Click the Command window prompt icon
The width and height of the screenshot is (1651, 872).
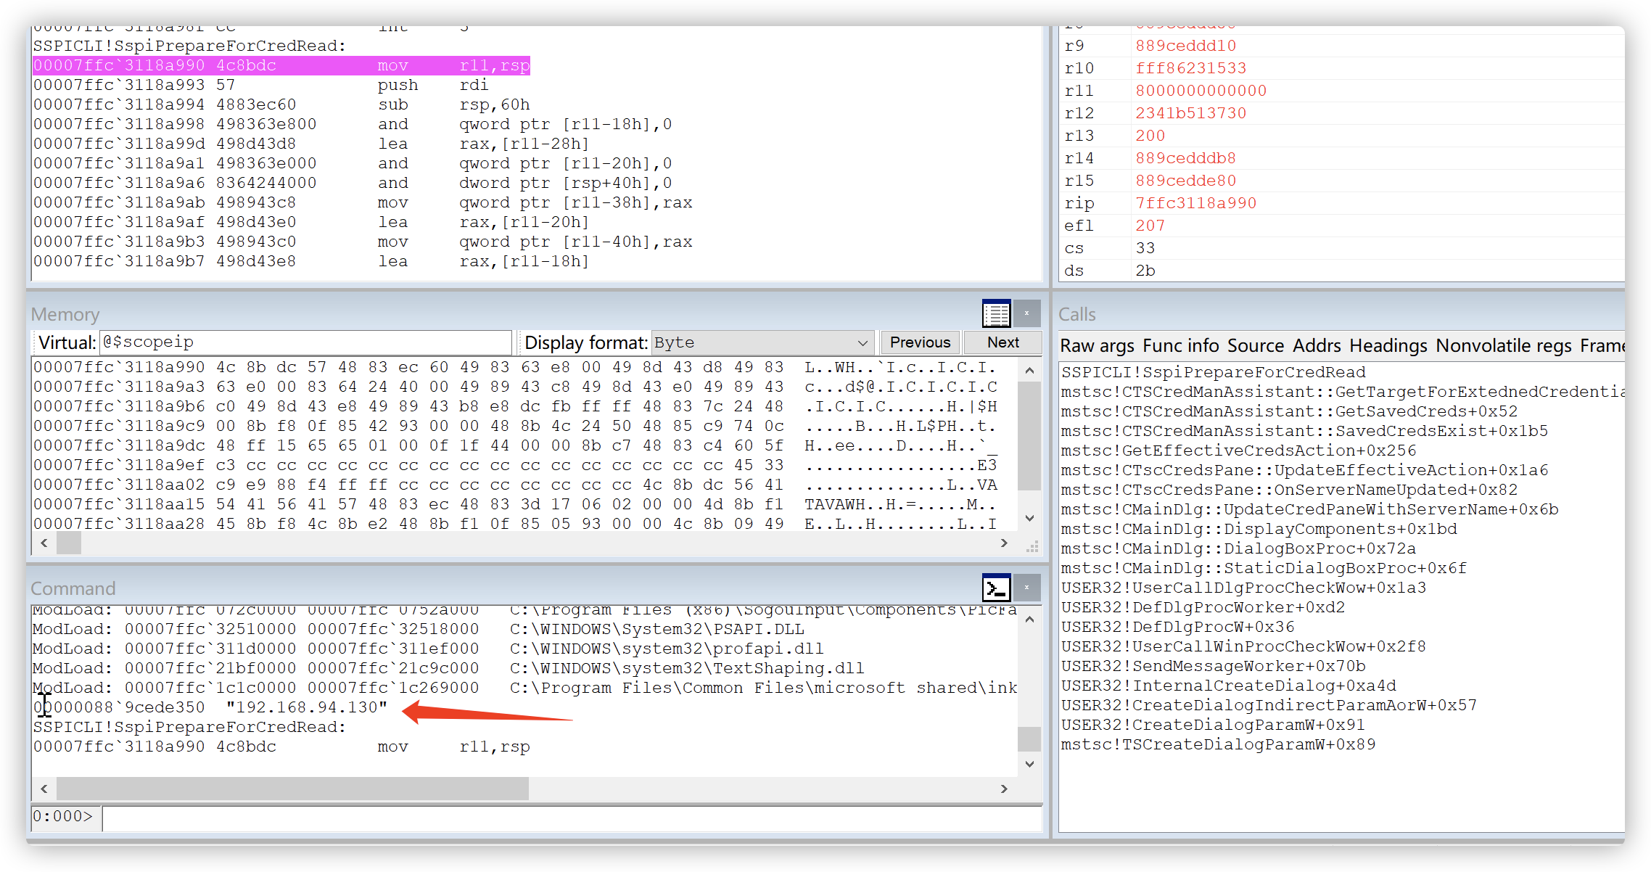pos(996,588)
